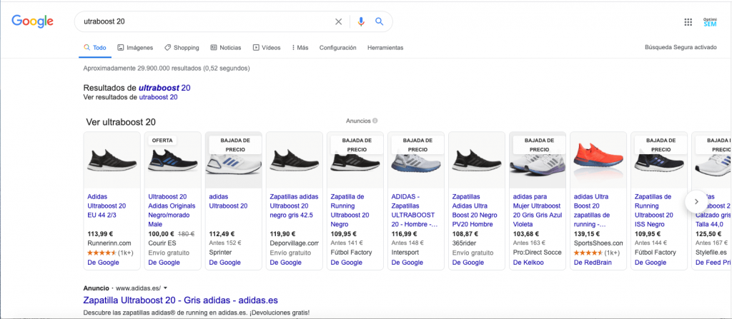
Task: Open the Sprinter adidas Ultraboost 20 title
Action: tap(228, 201)
